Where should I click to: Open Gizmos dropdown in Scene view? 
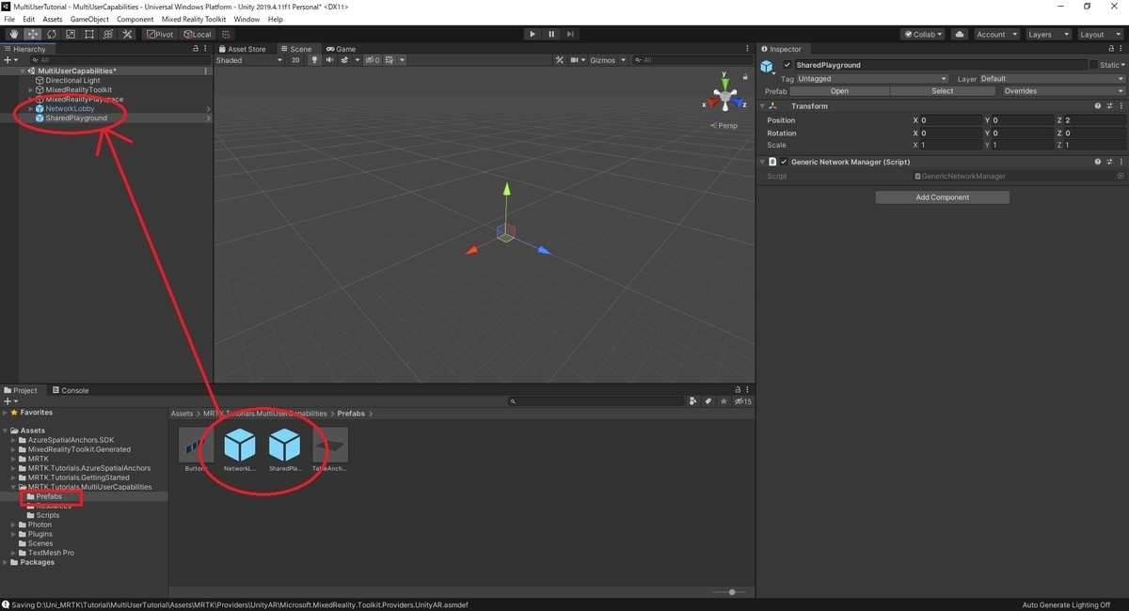tap(606, 60)
